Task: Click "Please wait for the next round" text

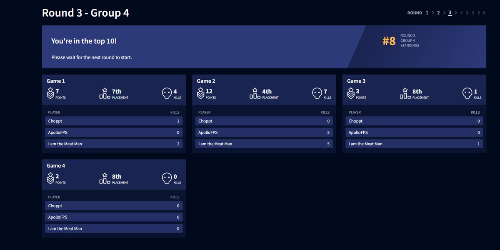Action: click(92, 57)
